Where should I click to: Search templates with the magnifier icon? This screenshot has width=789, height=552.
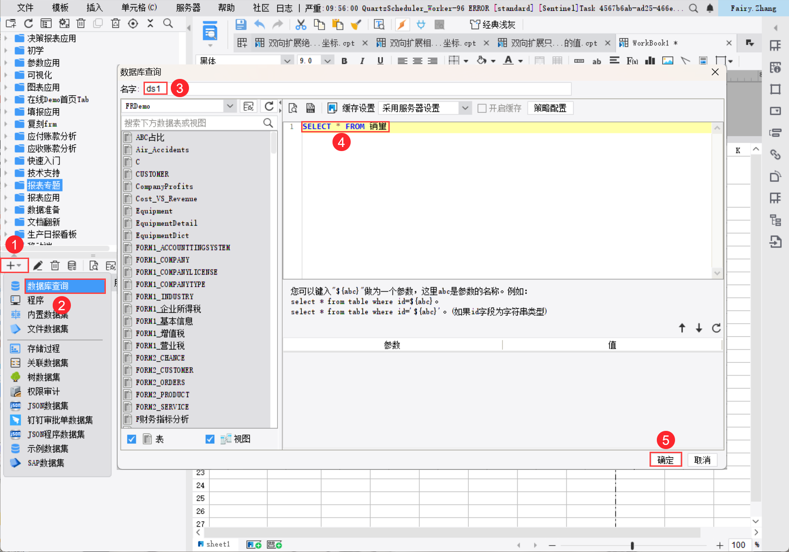click(x=168, y=24)
